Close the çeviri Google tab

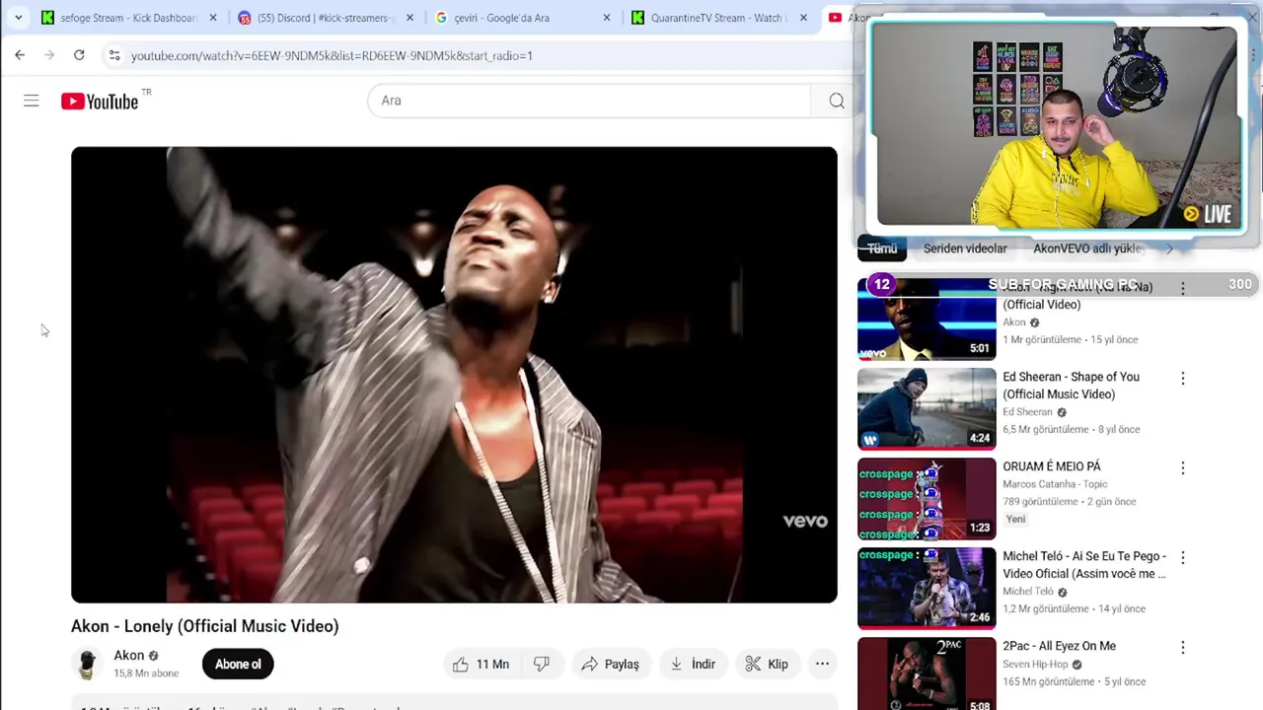(x=607, y=18)
